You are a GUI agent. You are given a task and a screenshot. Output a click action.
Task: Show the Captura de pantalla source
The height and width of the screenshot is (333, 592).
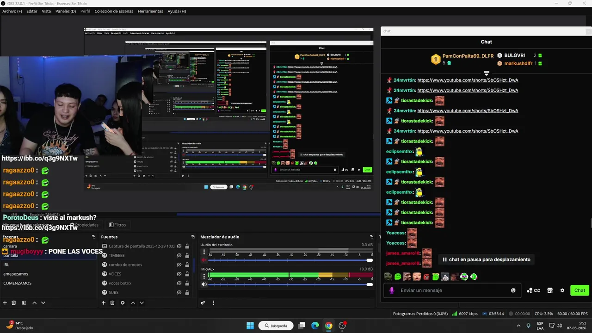pyautogui.click(x=179, y=246)
